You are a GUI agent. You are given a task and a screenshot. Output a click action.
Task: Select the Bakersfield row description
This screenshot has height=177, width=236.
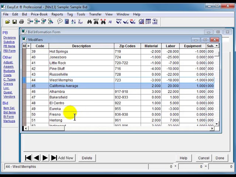(x=58, y=97)
